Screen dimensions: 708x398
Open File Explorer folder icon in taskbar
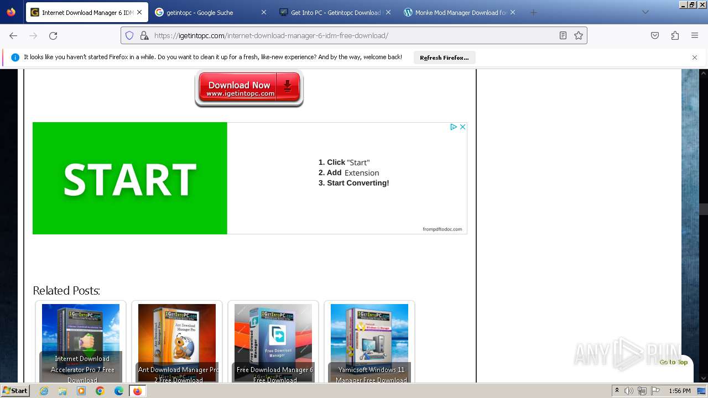[x=63, y=391]
